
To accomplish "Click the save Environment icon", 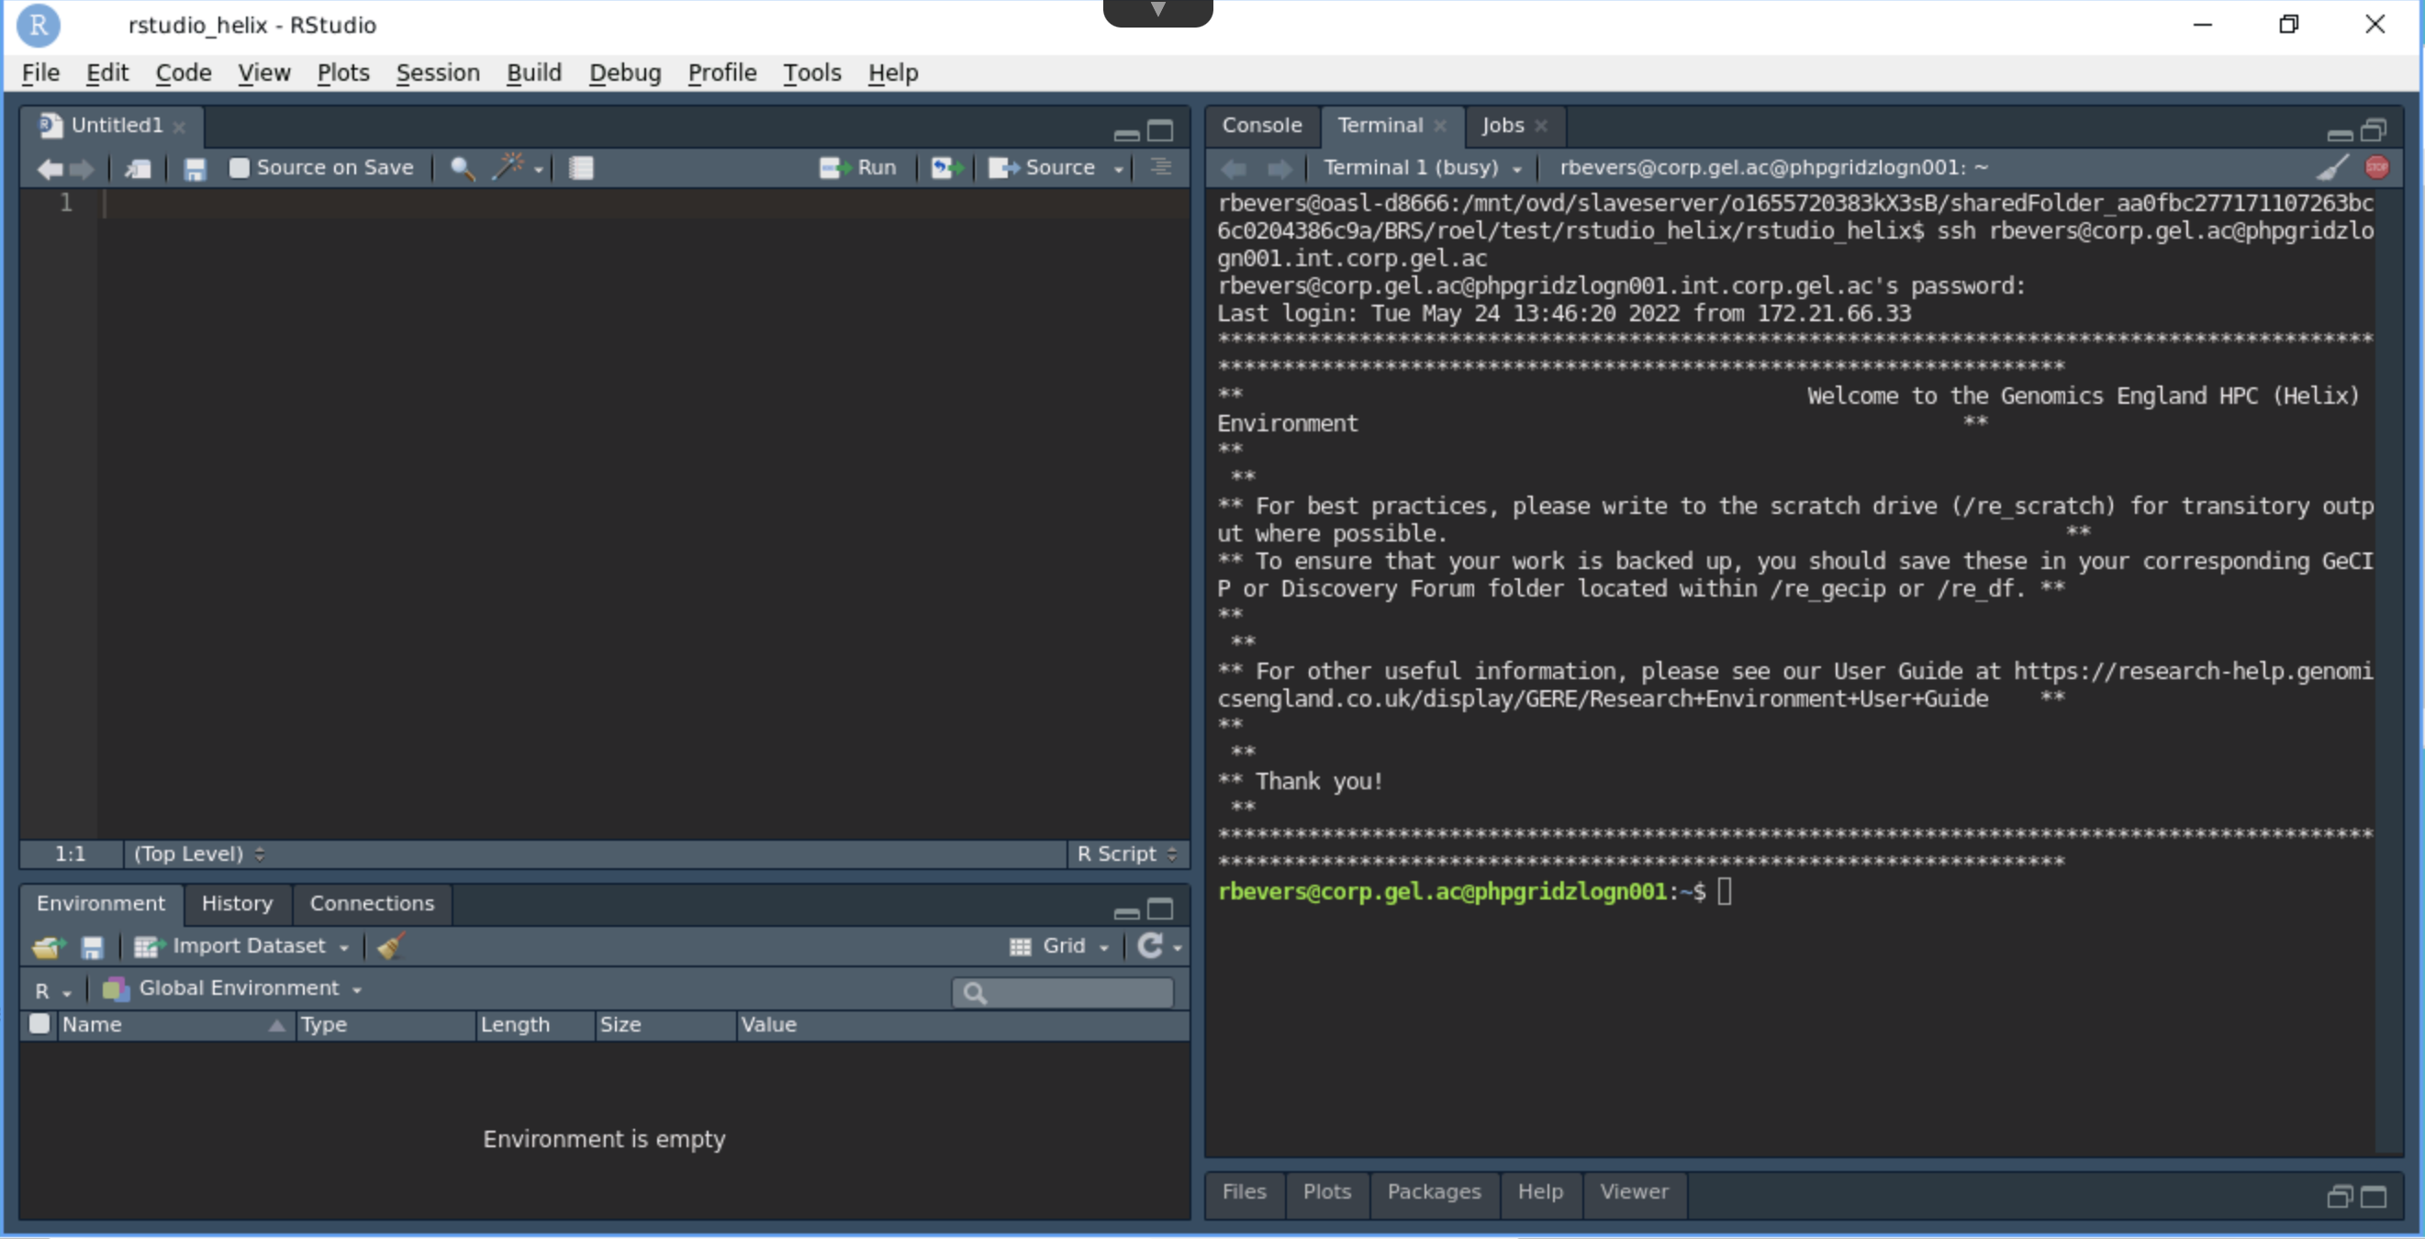I will (x=94, y=945).
